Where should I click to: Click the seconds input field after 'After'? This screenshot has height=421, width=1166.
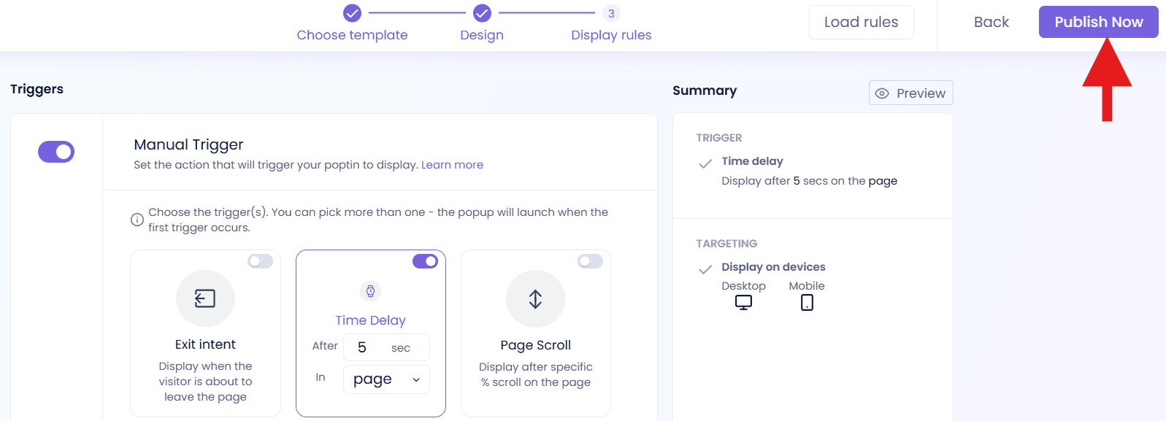click(x=386, y=347)
